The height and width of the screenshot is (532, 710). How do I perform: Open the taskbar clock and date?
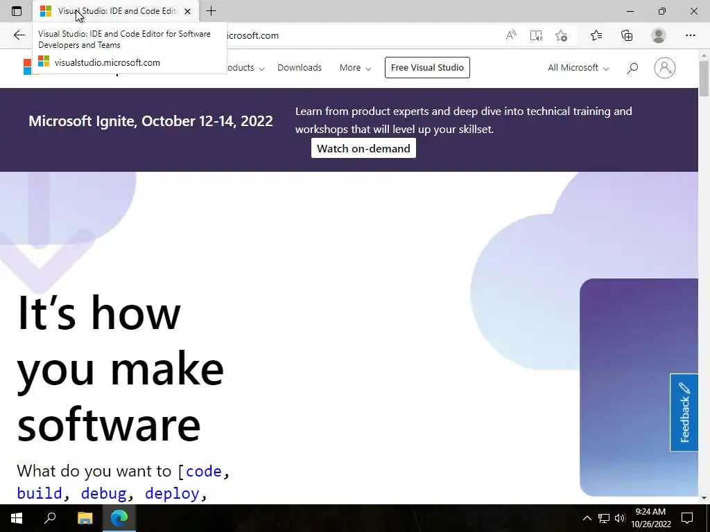coord(650,518)
